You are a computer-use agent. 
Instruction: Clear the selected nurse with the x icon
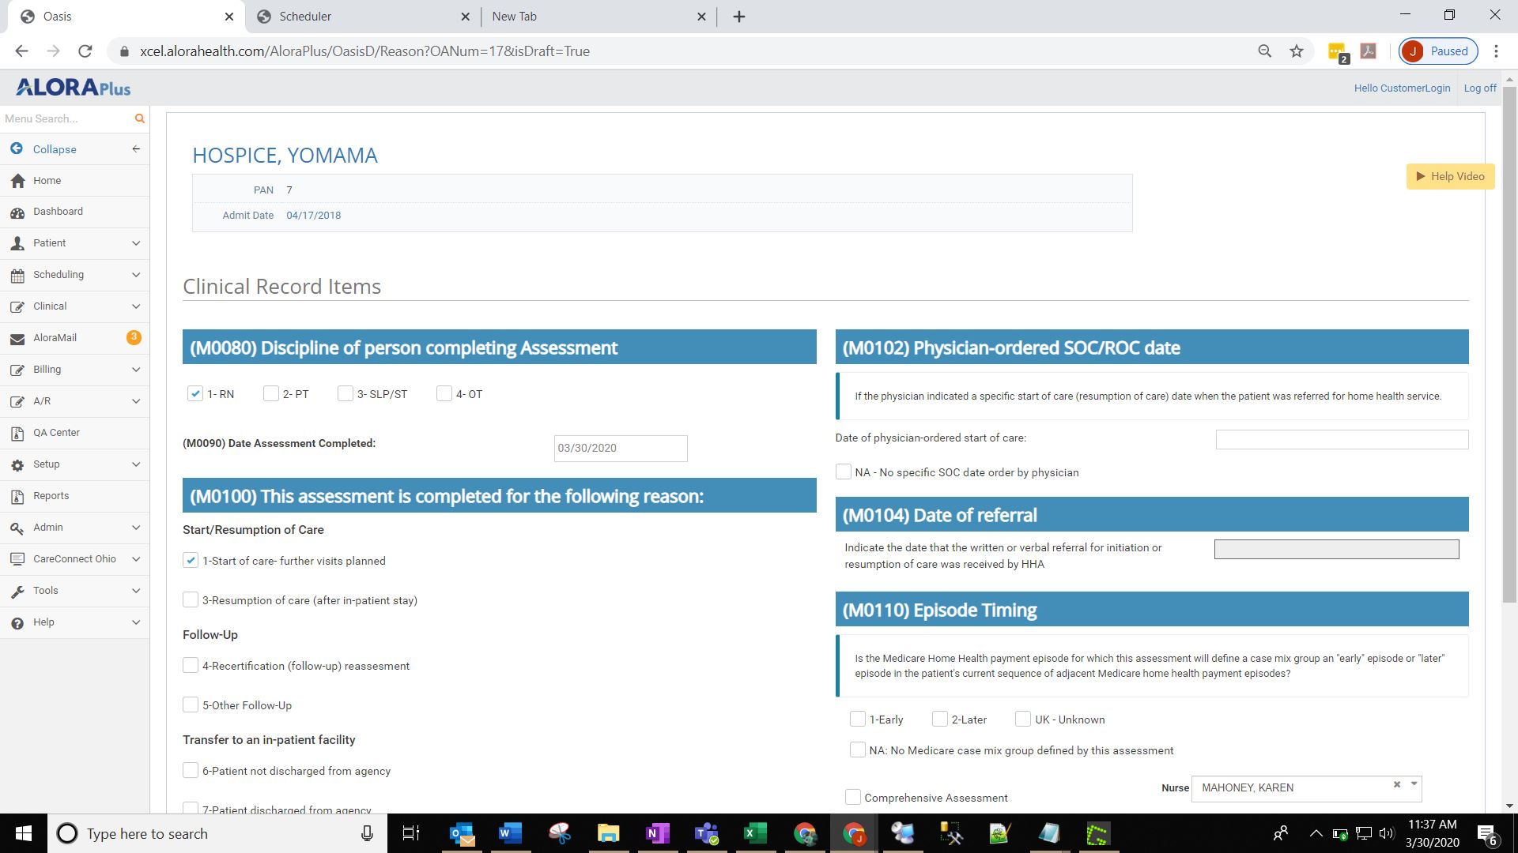[x=1396, y=784]
